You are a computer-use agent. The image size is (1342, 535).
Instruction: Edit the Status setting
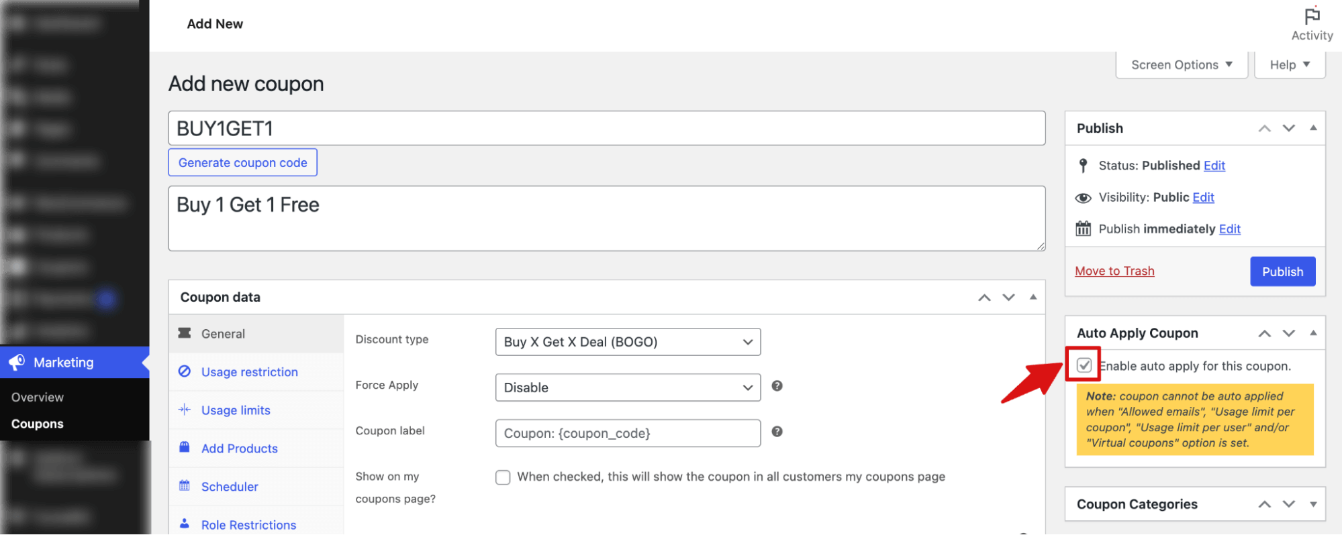click(x=1214, y=166)
